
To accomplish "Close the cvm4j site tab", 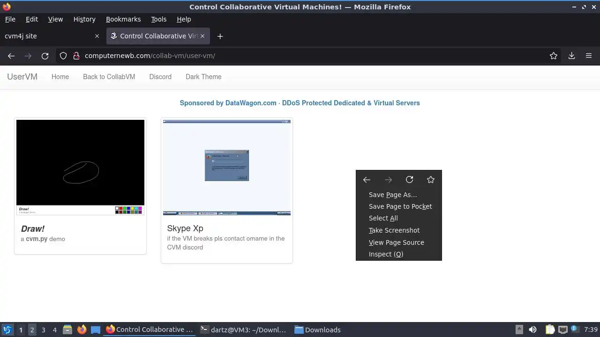I will (x=97, y=36).
